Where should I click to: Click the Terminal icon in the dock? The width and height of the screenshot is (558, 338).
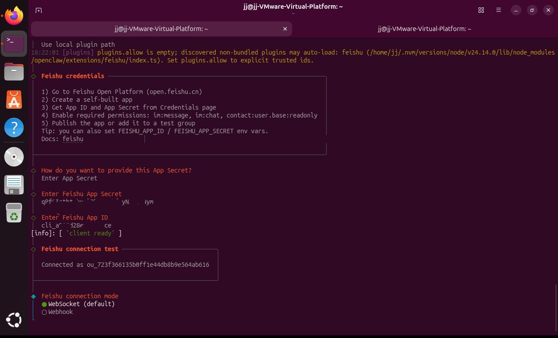pyautogui.click(x=14, y=44)
